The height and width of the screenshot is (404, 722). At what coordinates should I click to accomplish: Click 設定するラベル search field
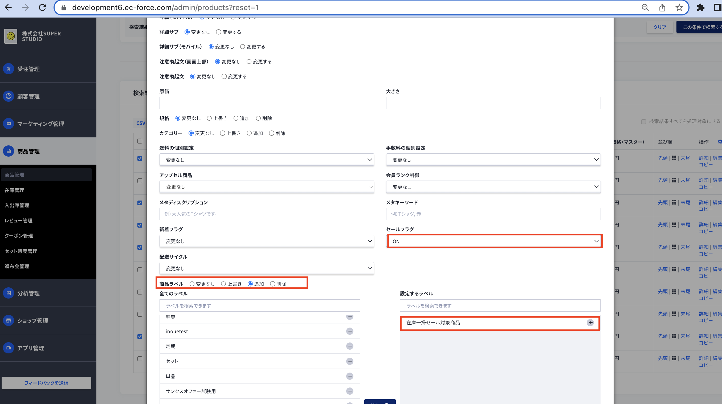point(500,305)
